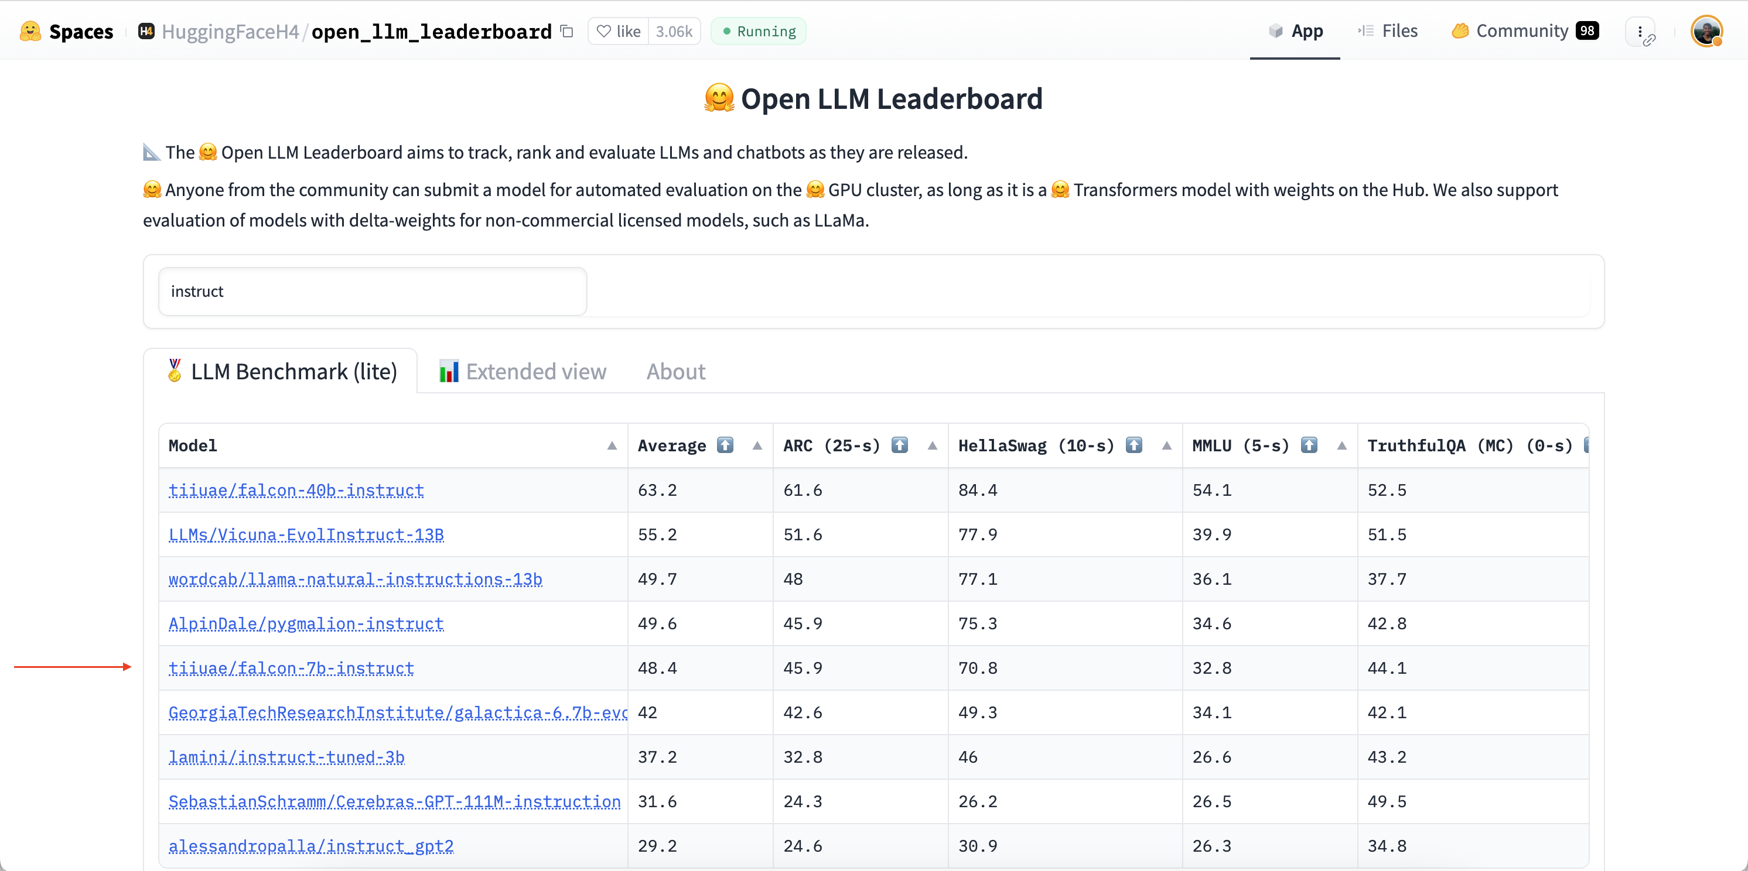Image resolution: width=1748 pixels, height=871 pixels.
Task: Open the three-dot options menu
Action: tap(1640, 31)
